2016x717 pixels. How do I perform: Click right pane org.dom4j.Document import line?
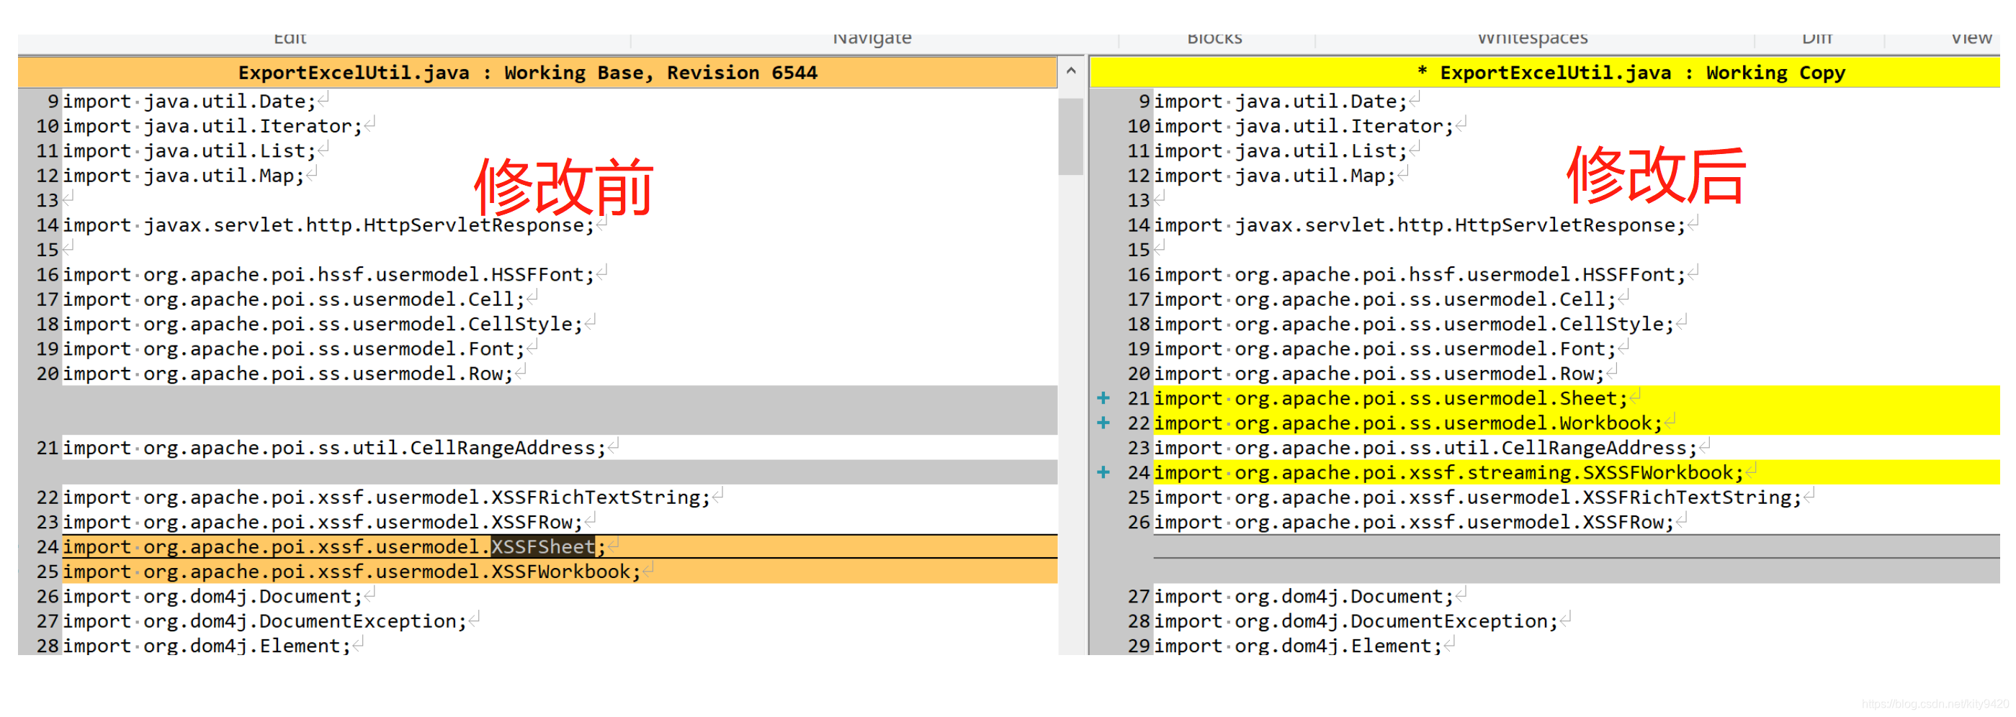click(1303, 597)
